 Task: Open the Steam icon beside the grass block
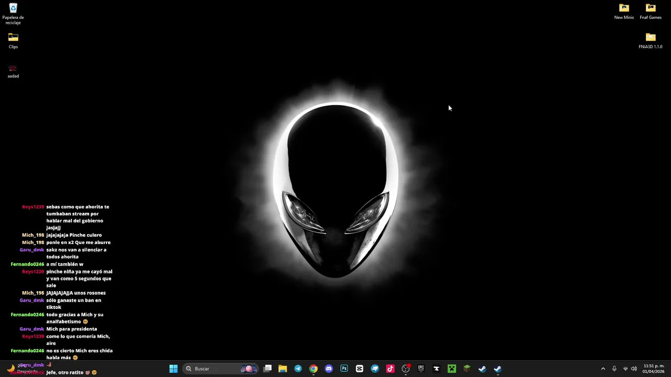[482, 369]
